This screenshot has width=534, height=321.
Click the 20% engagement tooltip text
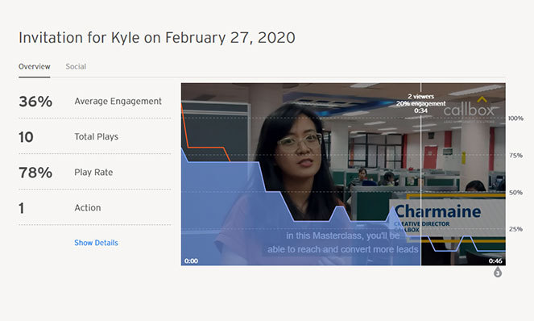[421, 103]
